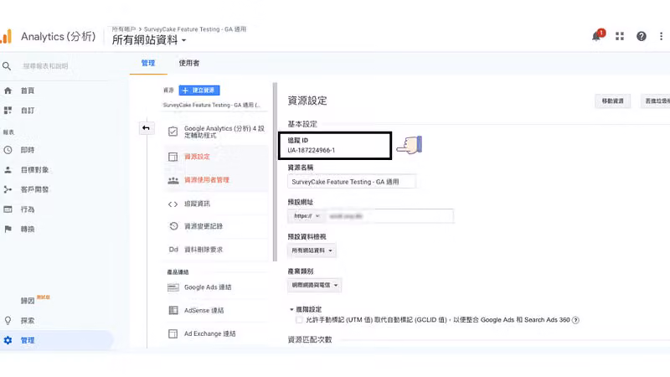
Task: Click the history icon for property change log
Action: click(x=173, y=226)
